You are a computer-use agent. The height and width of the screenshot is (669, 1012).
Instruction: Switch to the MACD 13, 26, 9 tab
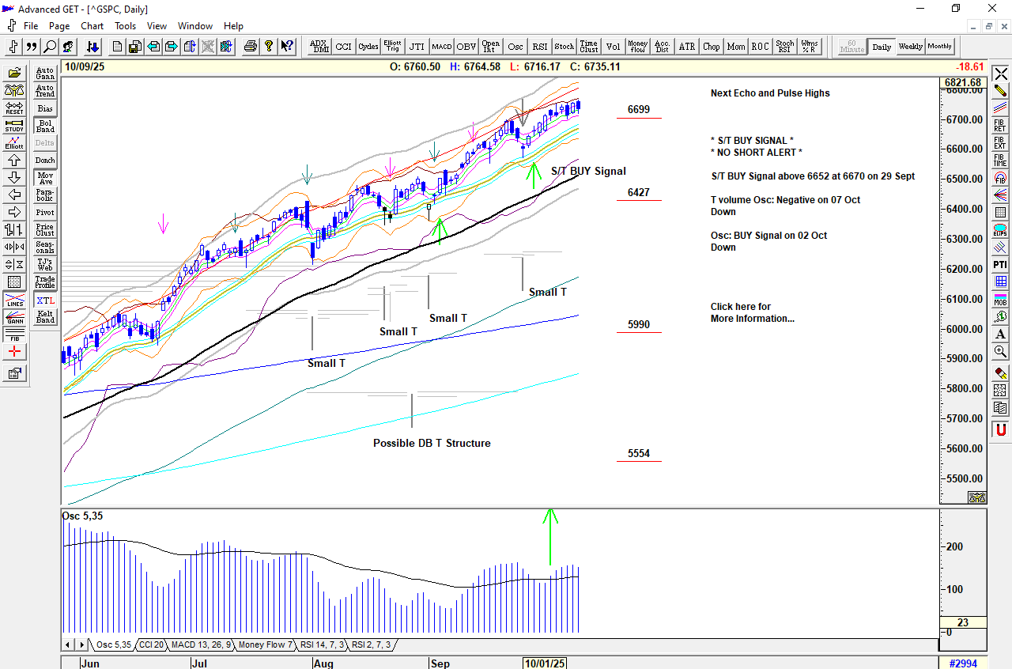(x=201, y=645)
